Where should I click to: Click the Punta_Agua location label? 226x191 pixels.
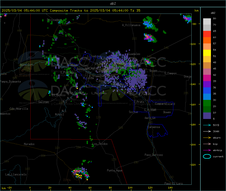(x=115, y=170)
